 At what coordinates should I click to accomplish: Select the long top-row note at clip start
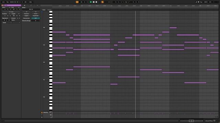(x=59, y=32)
